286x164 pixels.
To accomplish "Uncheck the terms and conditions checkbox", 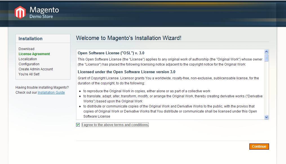I will click(x=78, y=125).
